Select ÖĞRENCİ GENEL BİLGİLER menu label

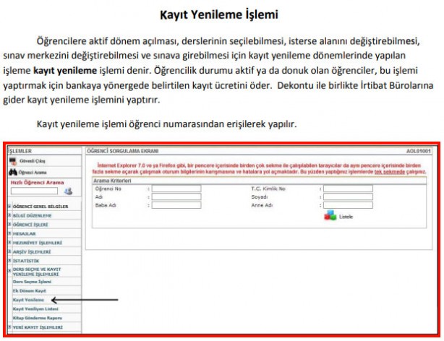tap(40, 207)
